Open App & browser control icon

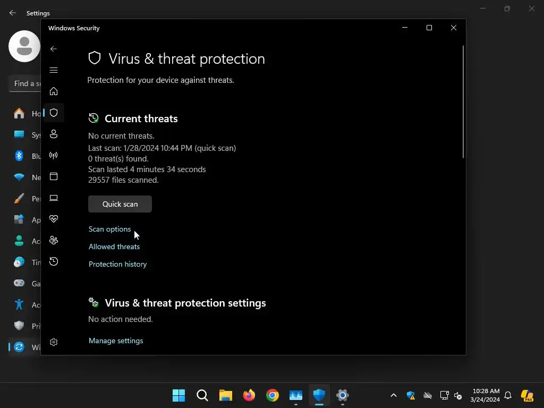(x=54, y=176)
